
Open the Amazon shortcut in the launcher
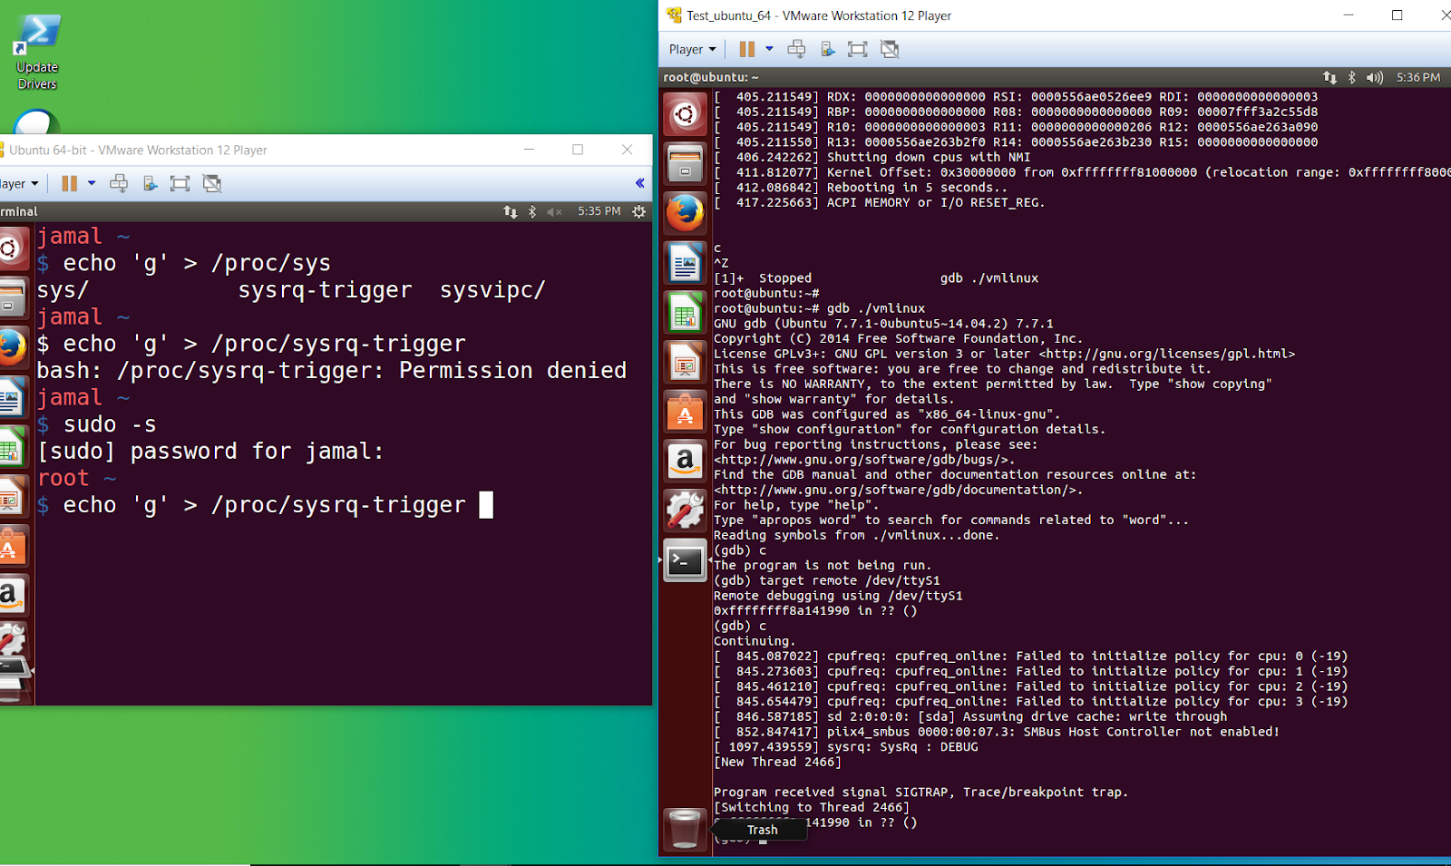[x=685, y=461]
